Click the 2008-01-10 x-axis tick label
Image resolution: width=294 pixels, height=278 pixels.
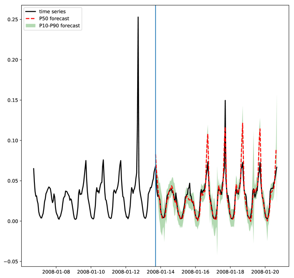[91, 272]
